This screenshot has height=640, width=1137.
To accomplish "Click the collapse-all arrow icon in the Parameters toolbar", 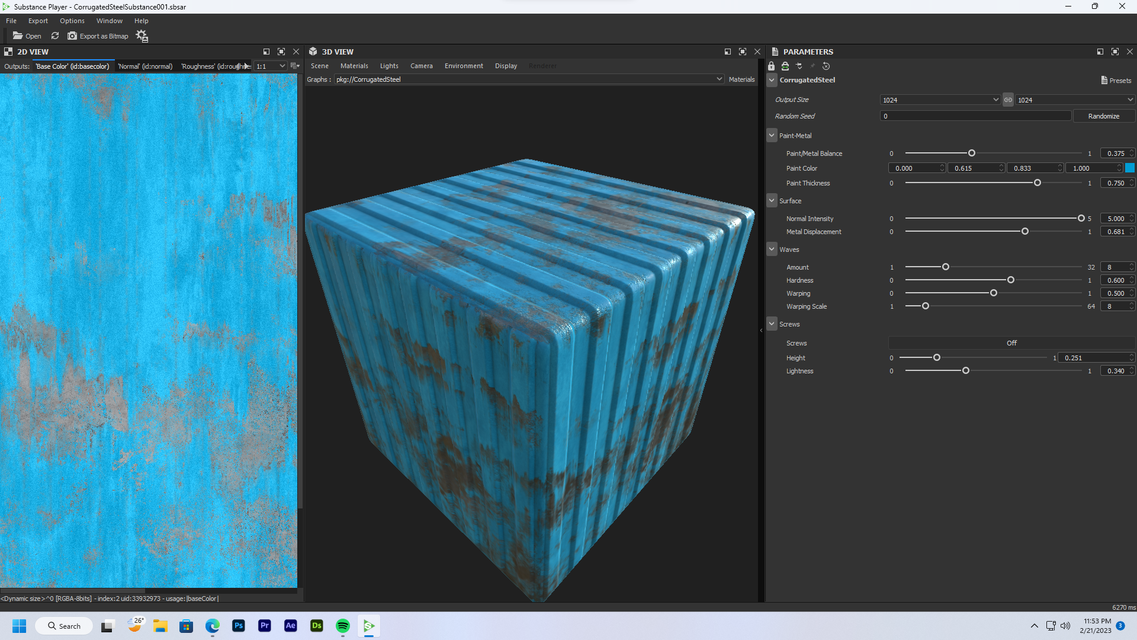I will pos(799,66).
